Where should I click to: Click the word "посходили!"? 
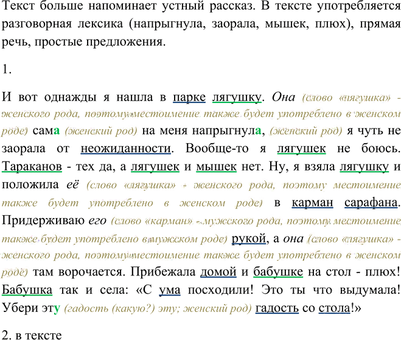[x=220, y=290]
